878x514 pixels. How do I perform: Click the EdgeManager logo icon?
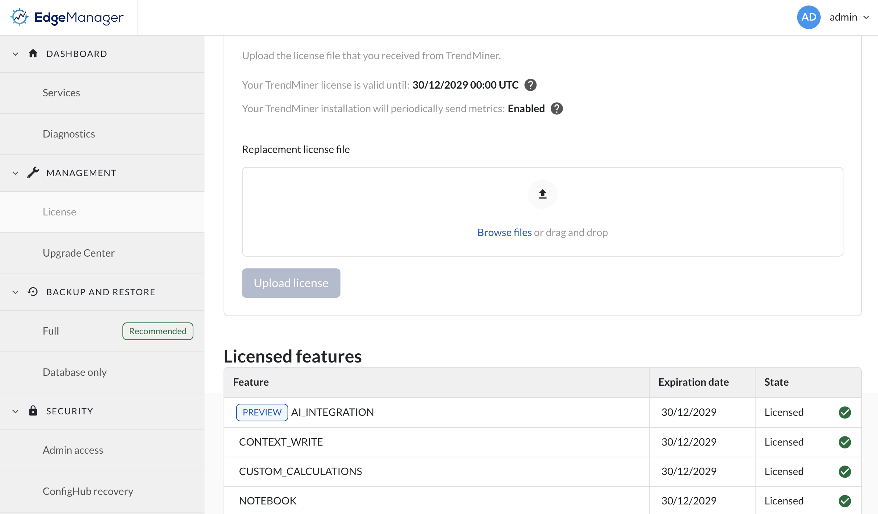click(19, 17)
